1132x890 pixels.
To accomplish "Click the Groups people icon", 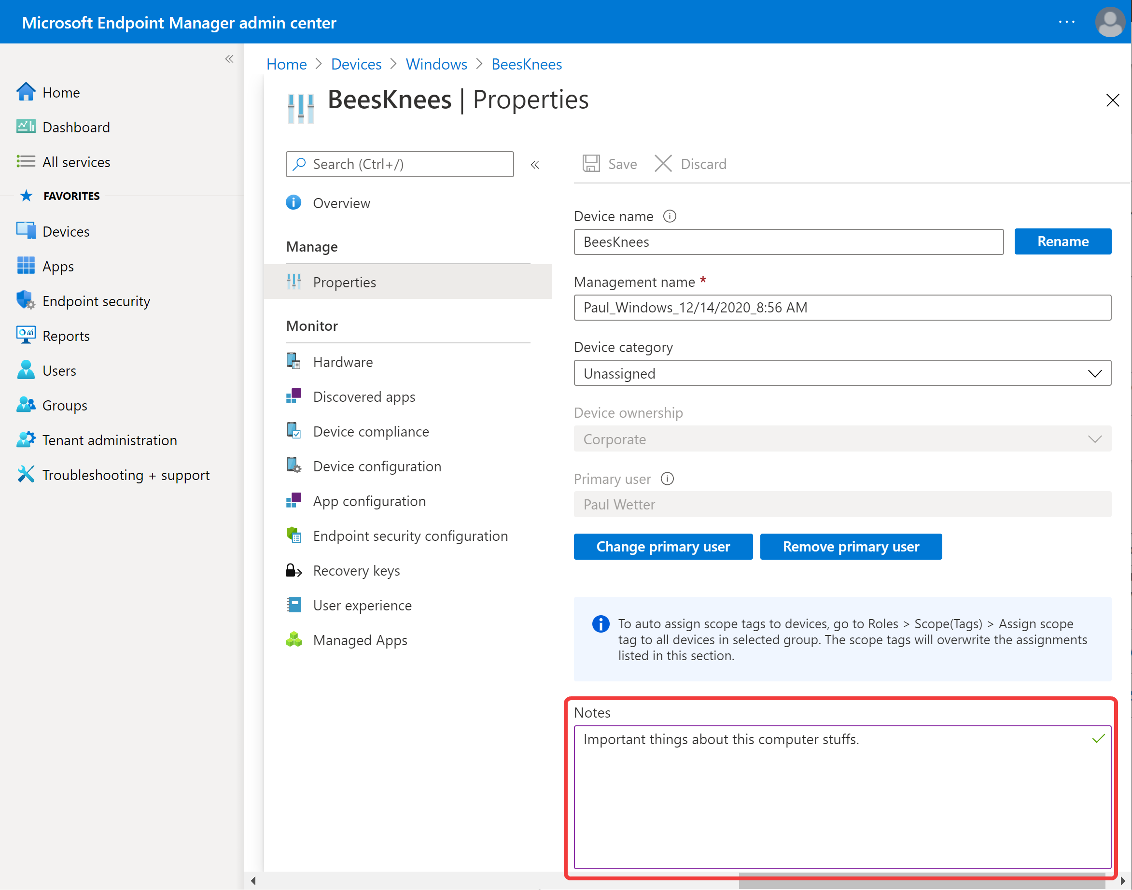I will point(26,405).
